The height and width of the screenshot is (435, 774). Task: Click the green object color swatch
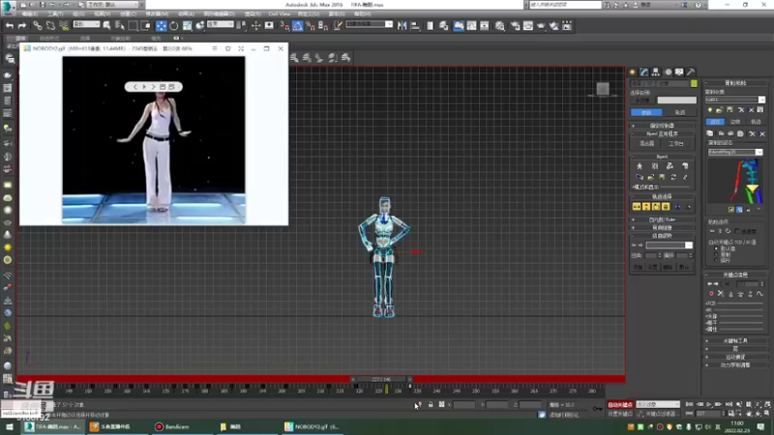(x=694, y=84)
